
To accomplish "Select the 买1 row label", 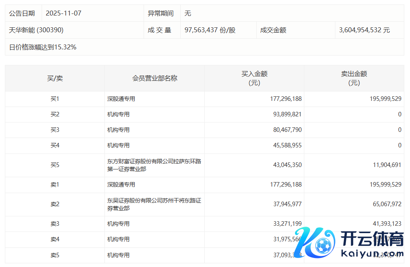I will 55,99.
